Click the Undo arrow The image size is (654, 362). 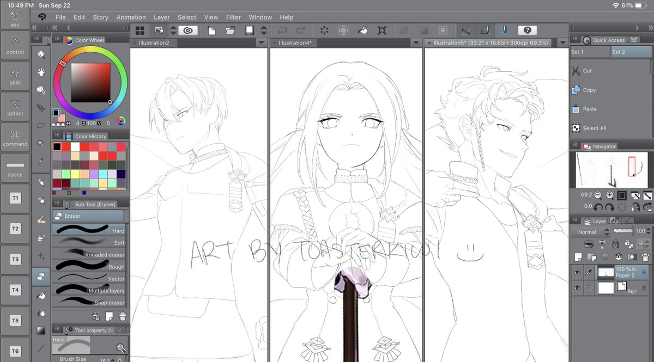(x=282, y=30)
